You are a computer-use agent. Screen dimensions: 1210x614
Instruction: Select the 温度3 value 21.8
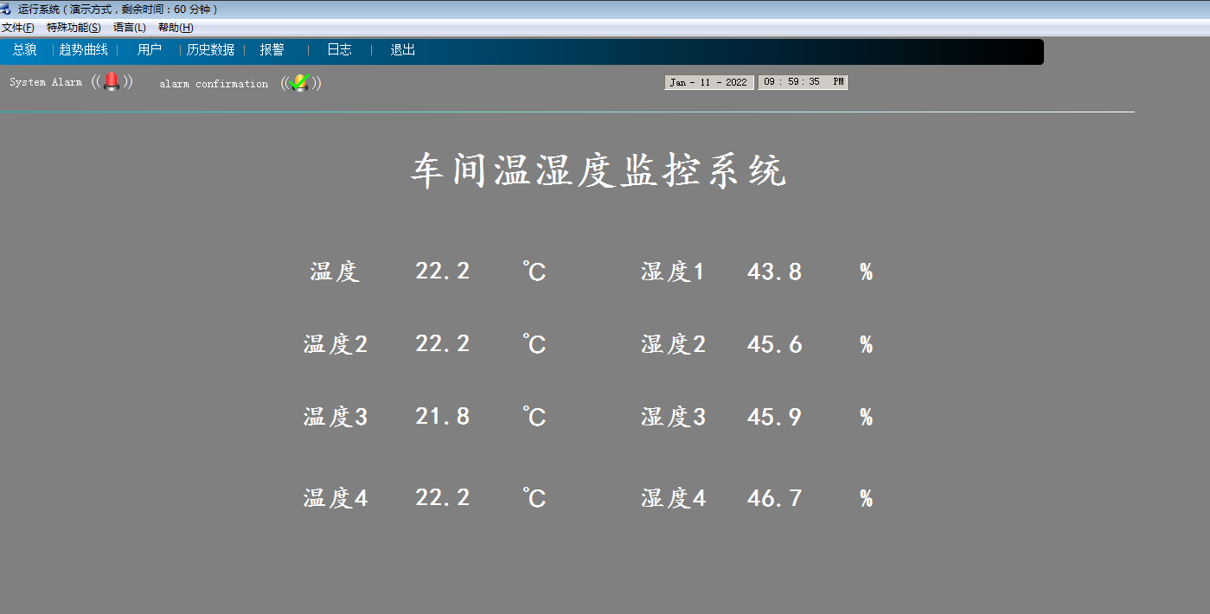click(442, 417)
